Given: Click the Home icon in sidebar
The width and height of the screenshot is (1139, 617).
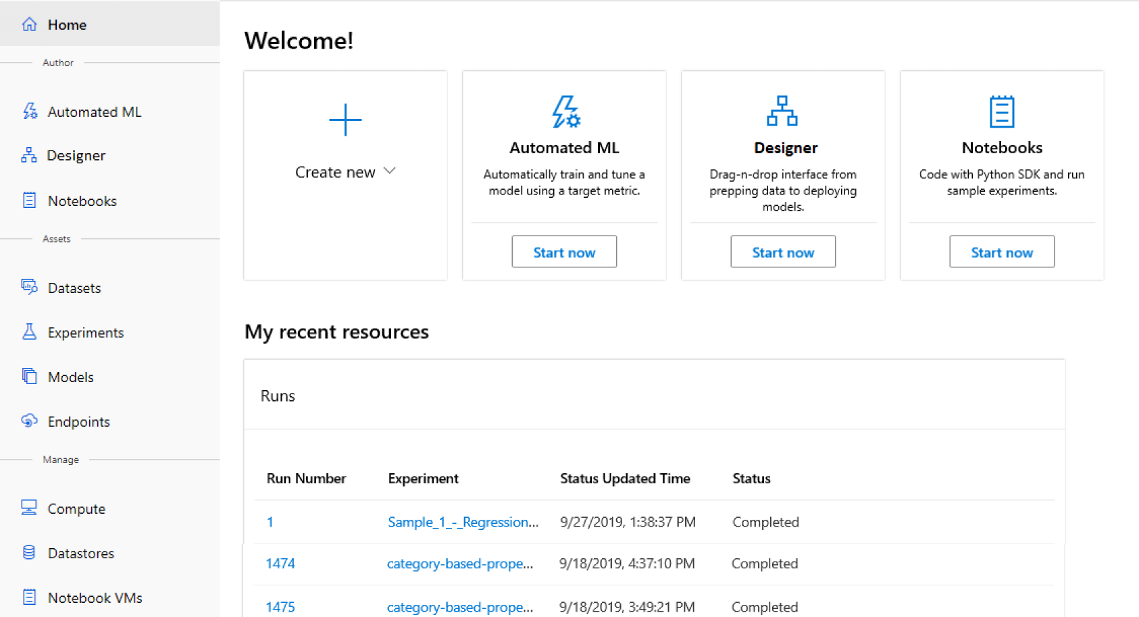Looking at the screenshot, I should coord(29,24).
